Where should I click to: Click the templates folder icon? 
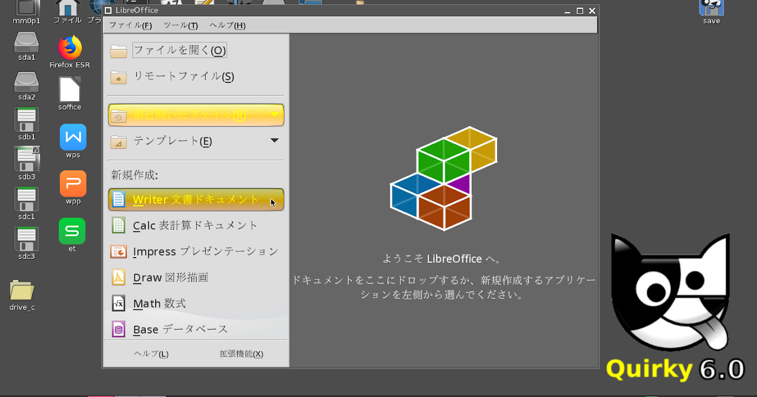[119, 142]
